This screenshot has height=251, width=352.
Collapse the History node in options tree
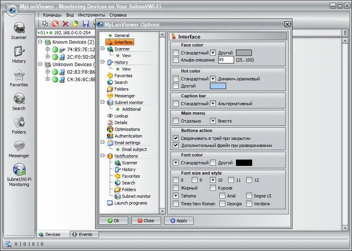103,62
